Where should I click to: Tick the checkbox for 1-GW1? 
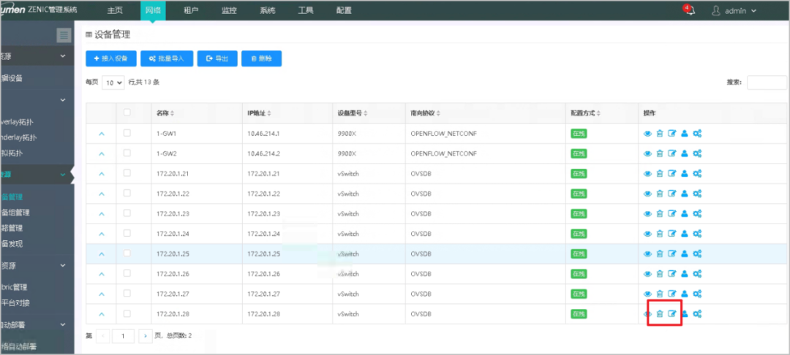[x=127, y=133]
